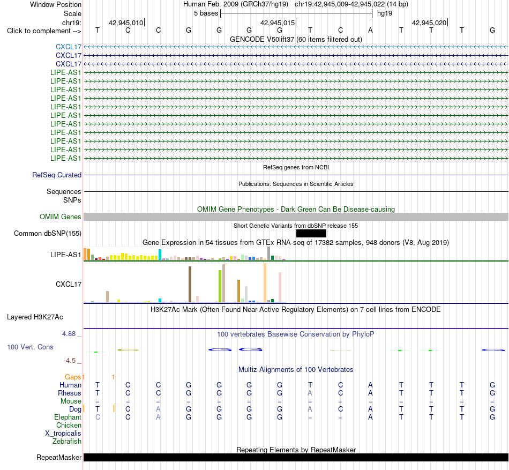Click tall gray bar in LIPE-AS1 chart
Viewport: 509px width, 470px height.
pyautogui.click(x=268, y=253)
